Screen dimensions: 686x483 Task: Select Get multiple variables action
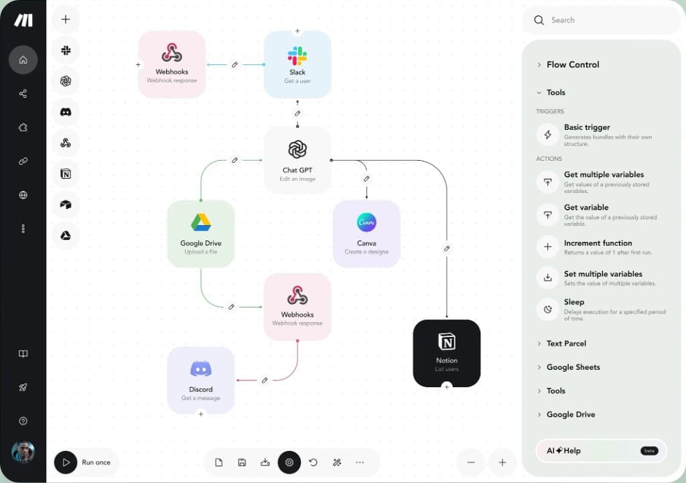tap(602, 182)
